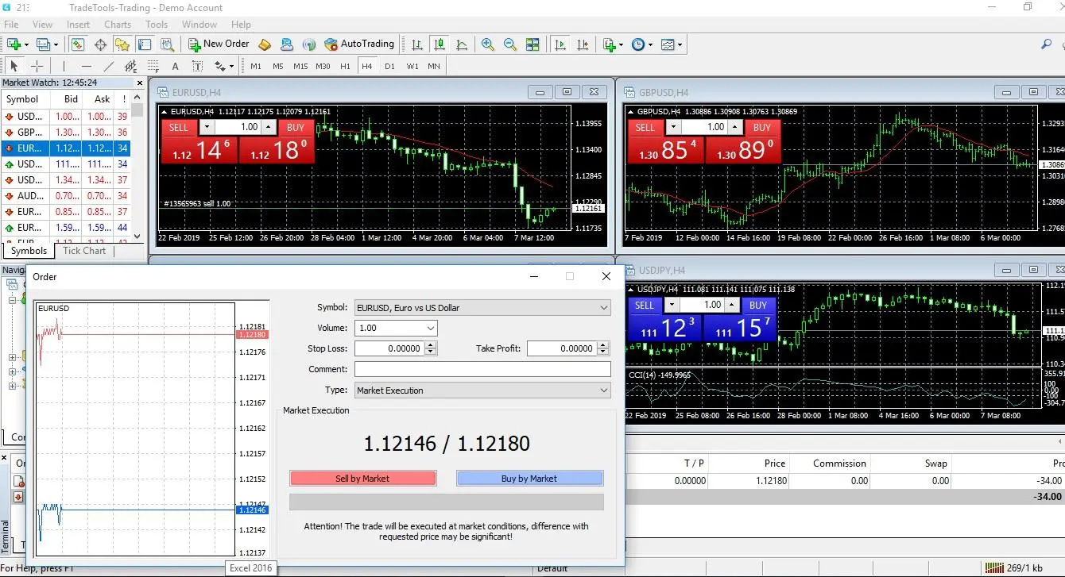The image size is (1065, 577).
Task: Close the Market Watch panel
Action: tap(140, 83)
